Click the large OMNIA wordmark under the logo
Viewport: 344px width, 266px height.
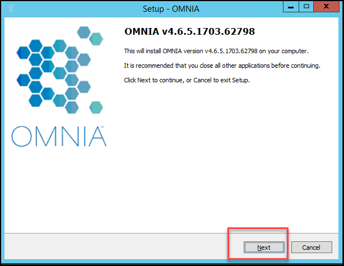point(59,136)
